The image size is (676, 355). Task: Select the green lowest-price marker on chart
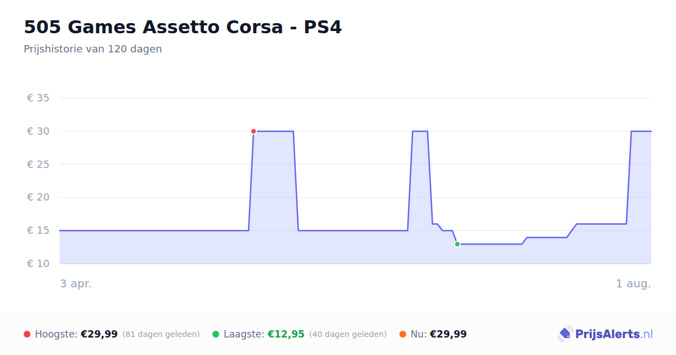[x=457, y=244]
